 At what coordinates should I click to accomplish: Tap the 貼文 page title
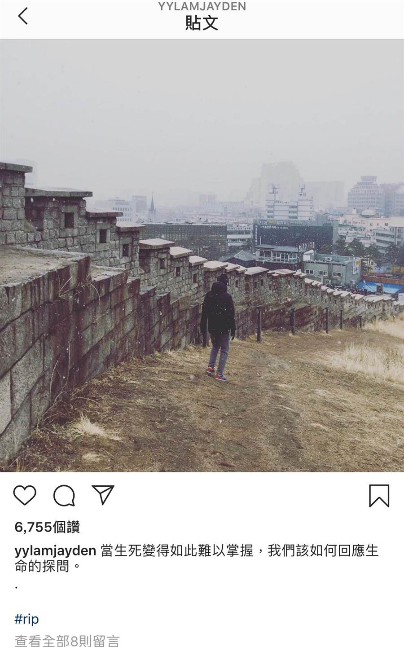coord(202,23)
